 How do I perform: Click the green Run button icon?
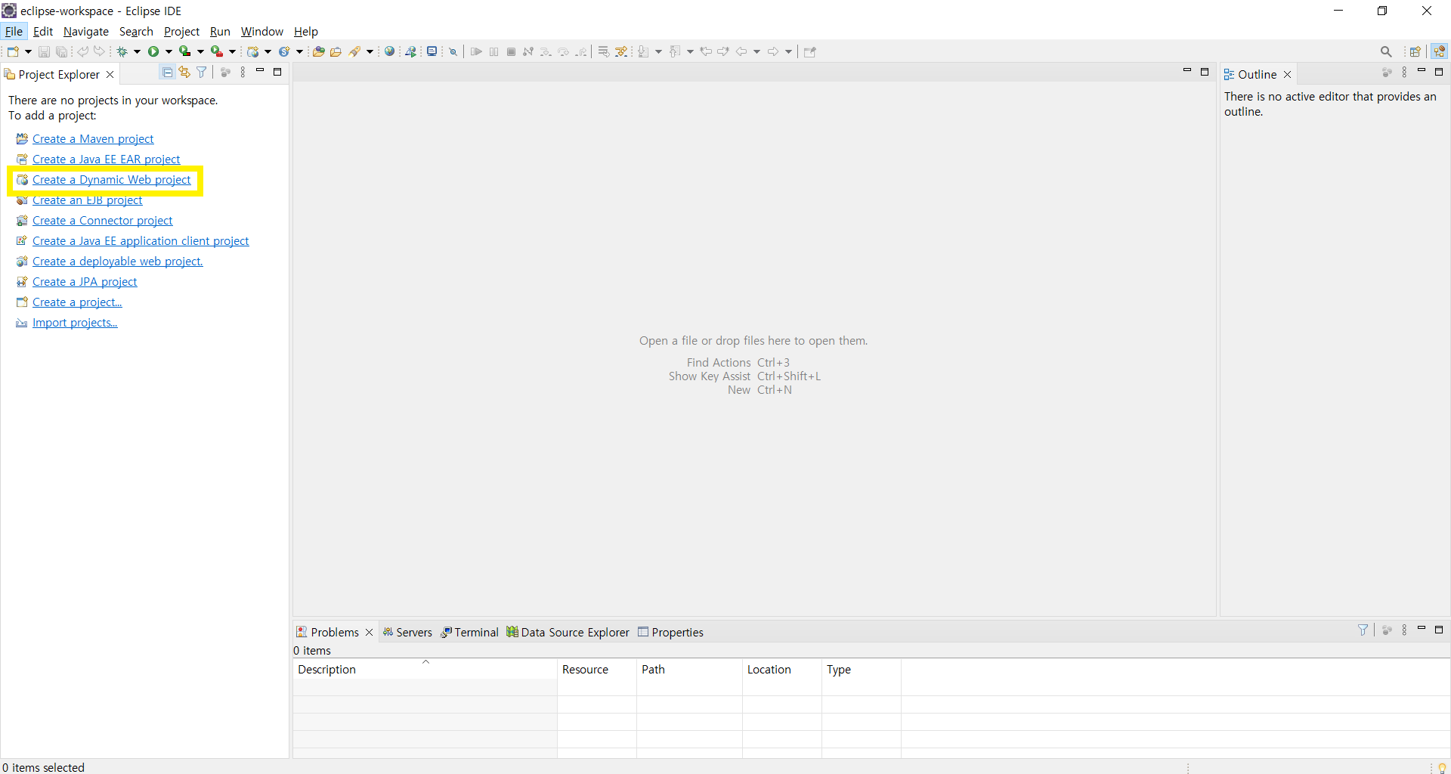153,51
